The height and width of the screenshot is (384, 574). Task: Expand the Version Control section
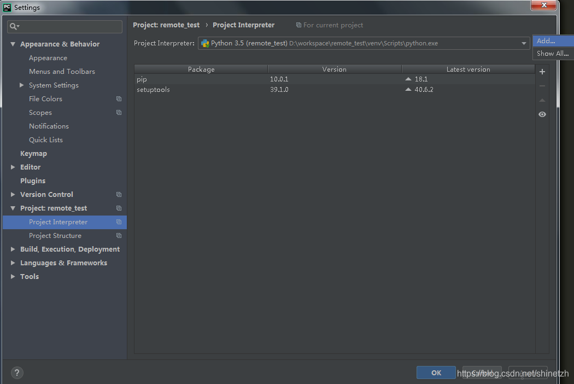pos(13,195)
